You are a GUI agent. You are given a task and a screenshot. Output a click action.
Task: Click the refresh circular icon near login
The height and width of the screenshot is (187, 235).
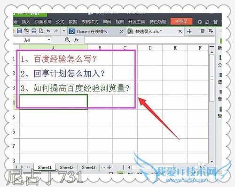tap(207, 22)
